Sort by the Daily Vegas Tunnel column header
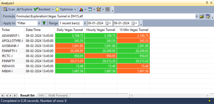Screen dimensions: 214x104 point(70,30)
